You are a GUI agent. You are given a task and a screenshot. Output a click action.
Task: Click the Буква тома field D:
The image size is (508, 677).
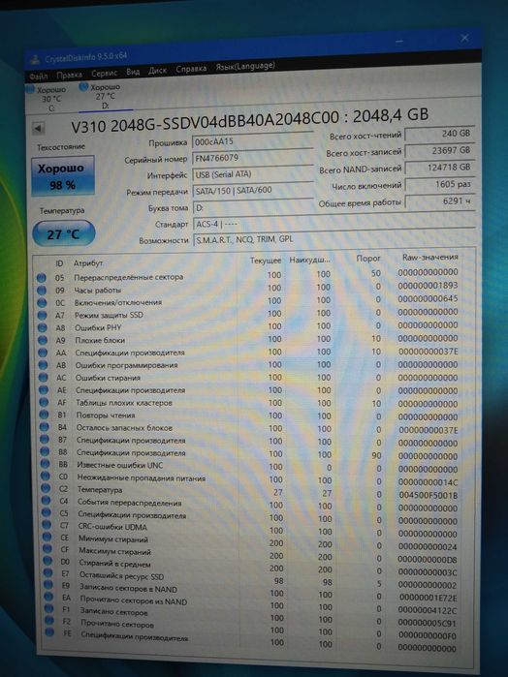click(x=252, y=207)
